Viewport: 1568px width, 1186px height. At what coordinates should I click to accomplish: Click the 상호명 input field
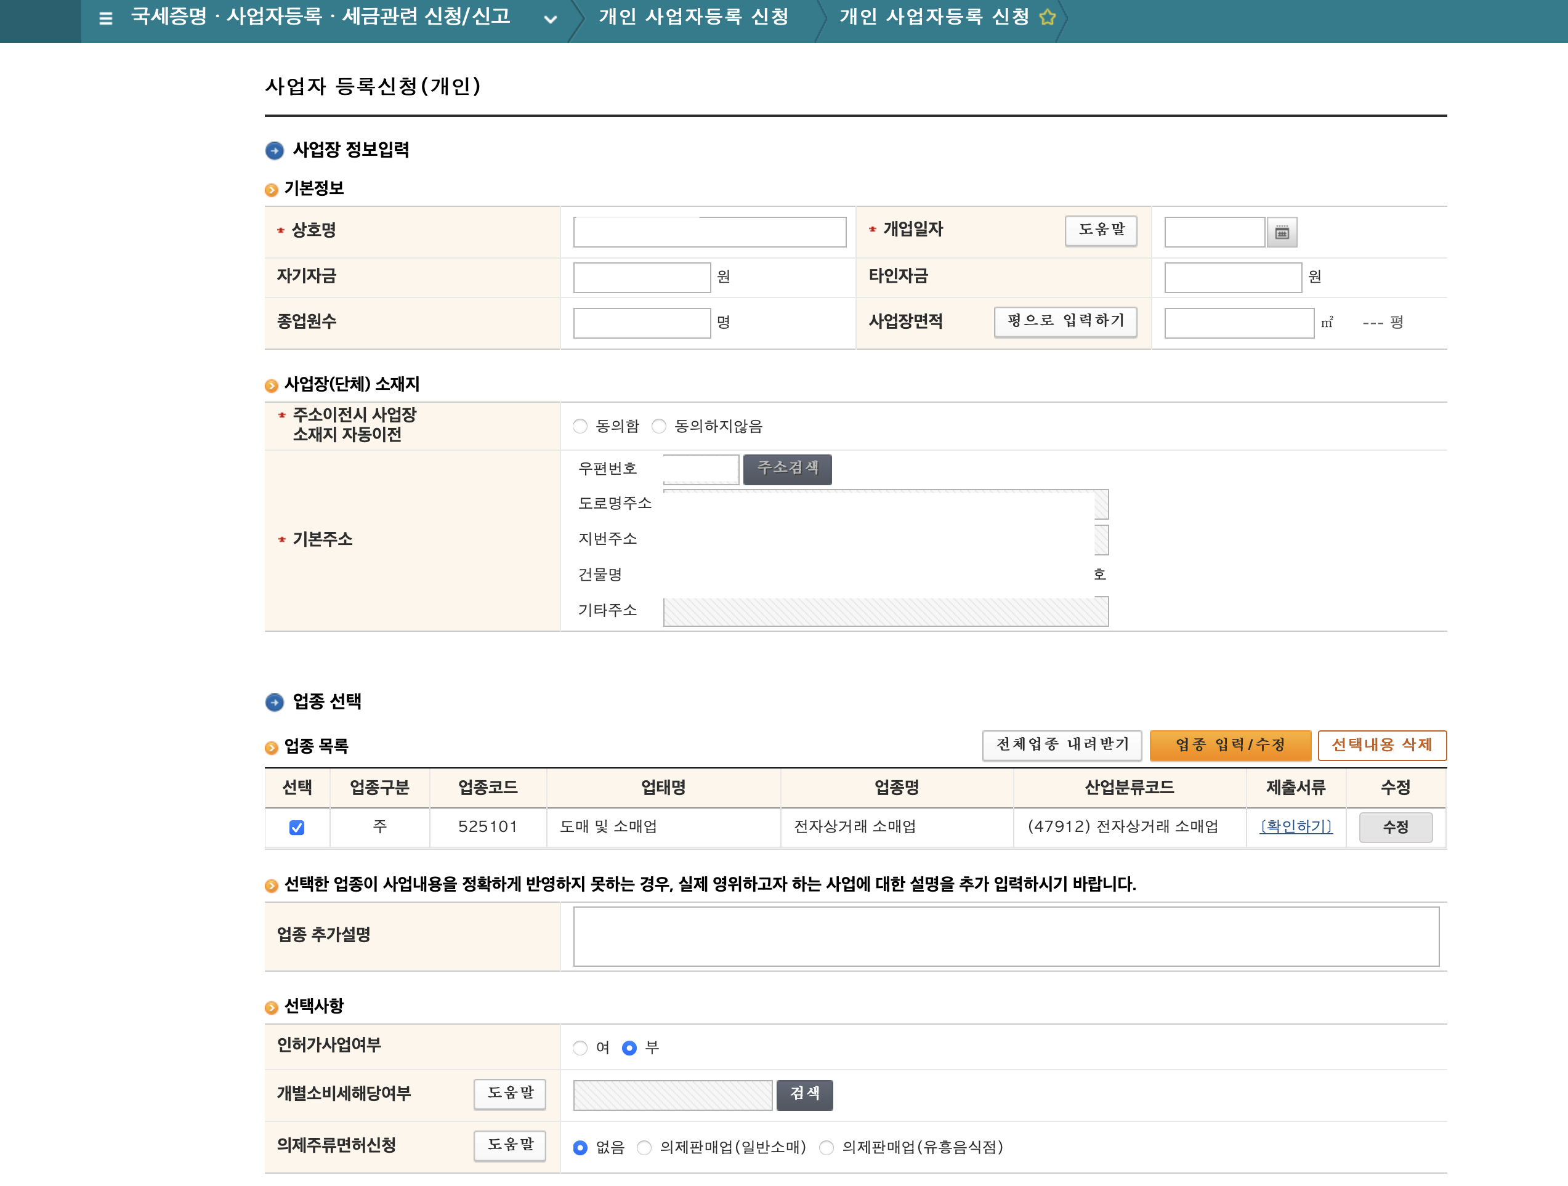click(709, 233)
